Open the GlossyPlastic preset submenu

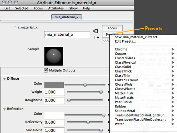pyautogui.click(x=143, y=89)
